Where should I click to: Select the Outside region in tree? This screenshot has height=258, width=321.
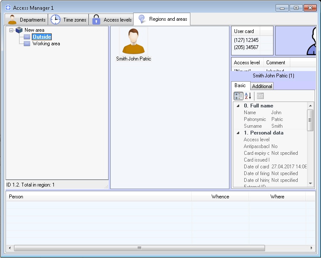pyautogui.click(x=42, y=37)
